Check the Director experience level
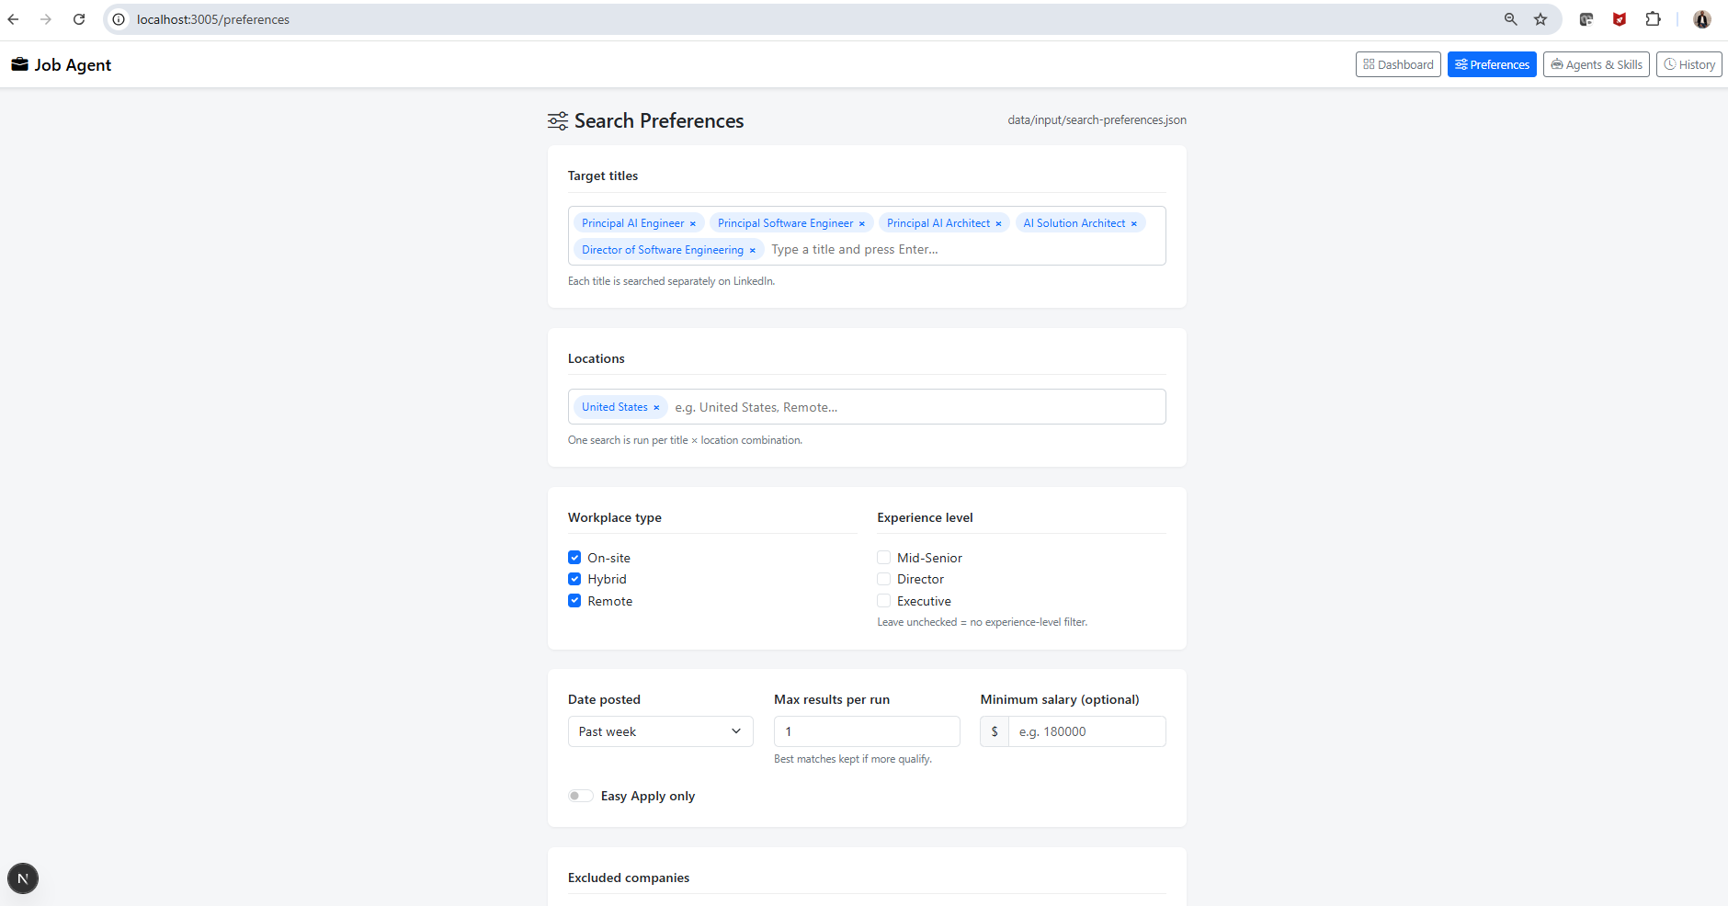 click(884, 579)
